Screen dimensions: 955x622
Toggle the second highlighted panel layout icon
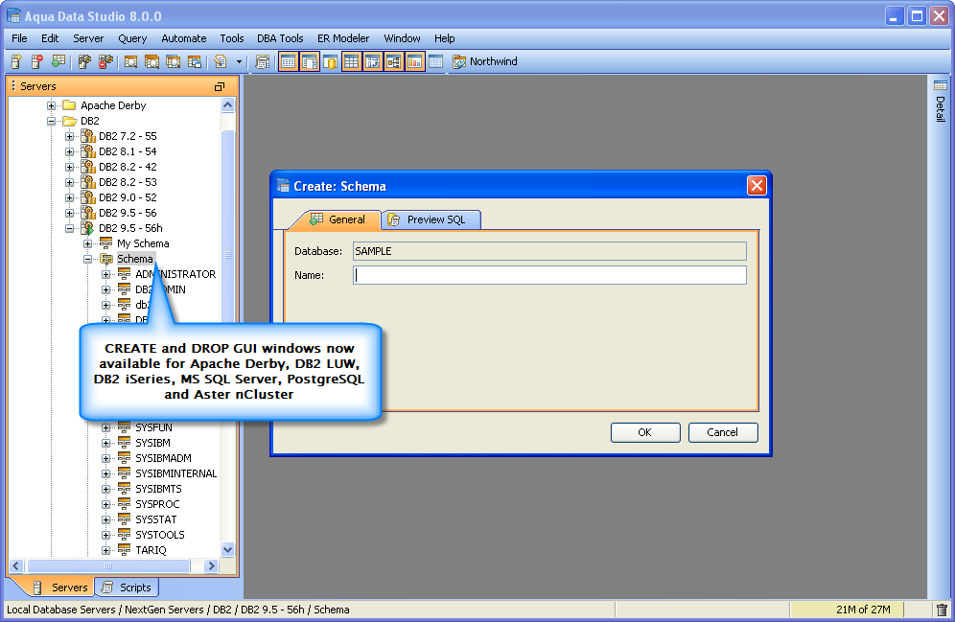pos(310,61)
